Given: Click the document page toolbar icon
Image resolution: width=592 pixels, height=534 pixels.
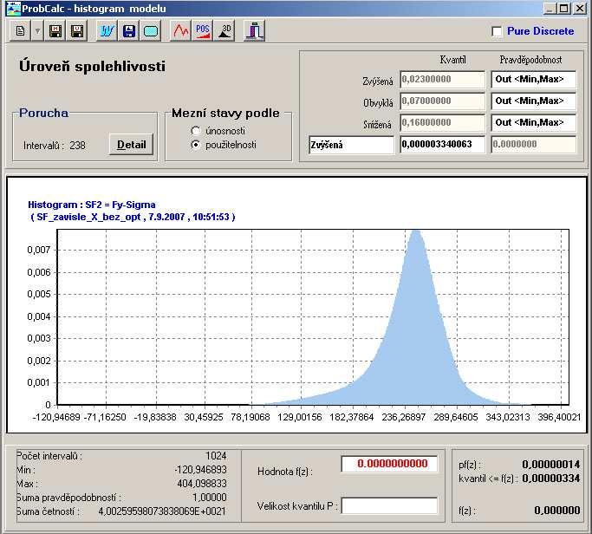Looking at the screenshot, I should click(21, 31).
